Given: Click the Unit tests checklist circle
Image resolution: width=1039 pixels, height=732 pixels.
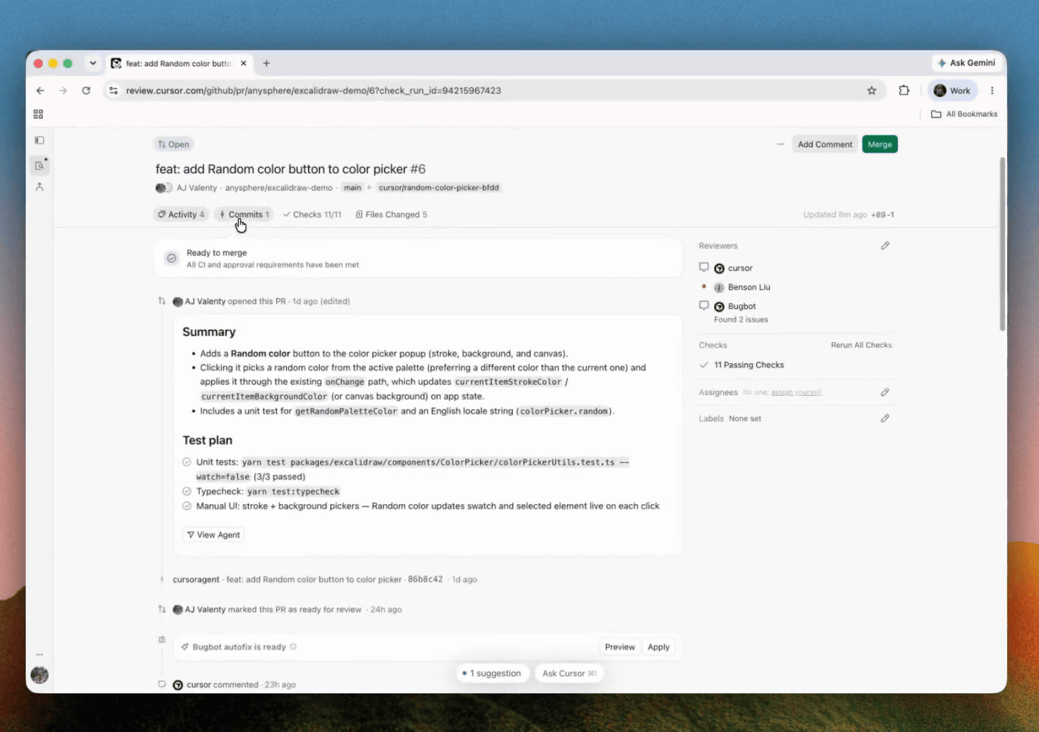Looking at the screenshot, I should coord(187,462).
